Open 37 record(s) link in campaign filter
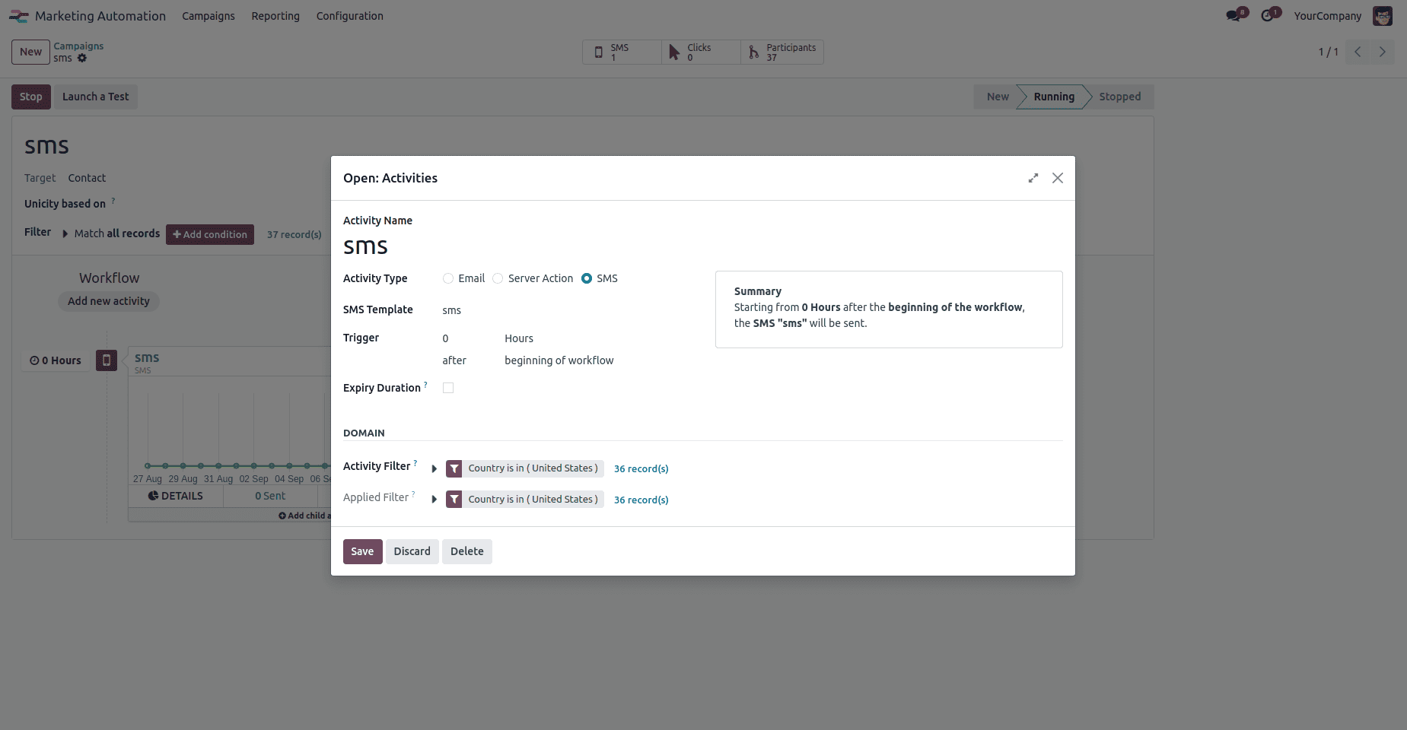 coord(294,235)
